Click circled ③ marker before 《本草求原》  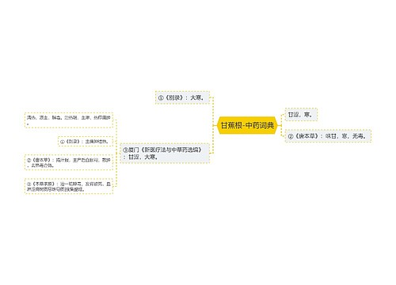[29, 184]
